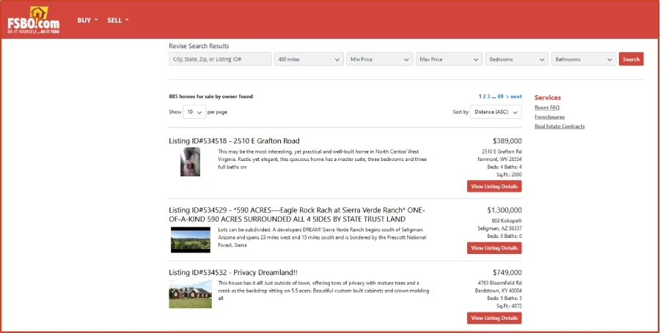Click the Beds: 4 Baths: 4 text
The width and height of the screenshot is (660, 333).
(505, 167)
